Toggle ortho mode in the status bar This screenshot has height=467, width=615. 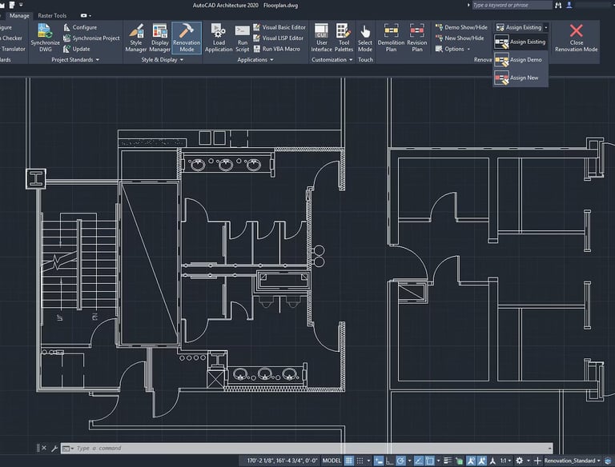click(x=389, y=461)
